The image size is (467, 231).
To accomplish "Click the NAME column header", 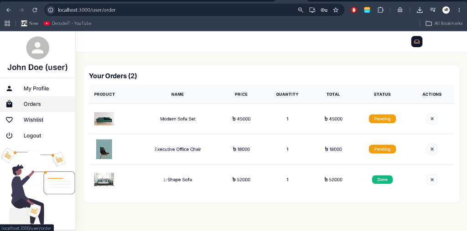I will 177,95.
